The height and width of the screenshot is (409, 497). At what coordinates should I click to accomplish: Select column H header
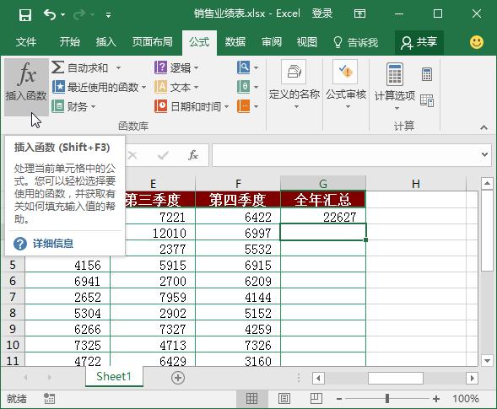tap(416, 183)
